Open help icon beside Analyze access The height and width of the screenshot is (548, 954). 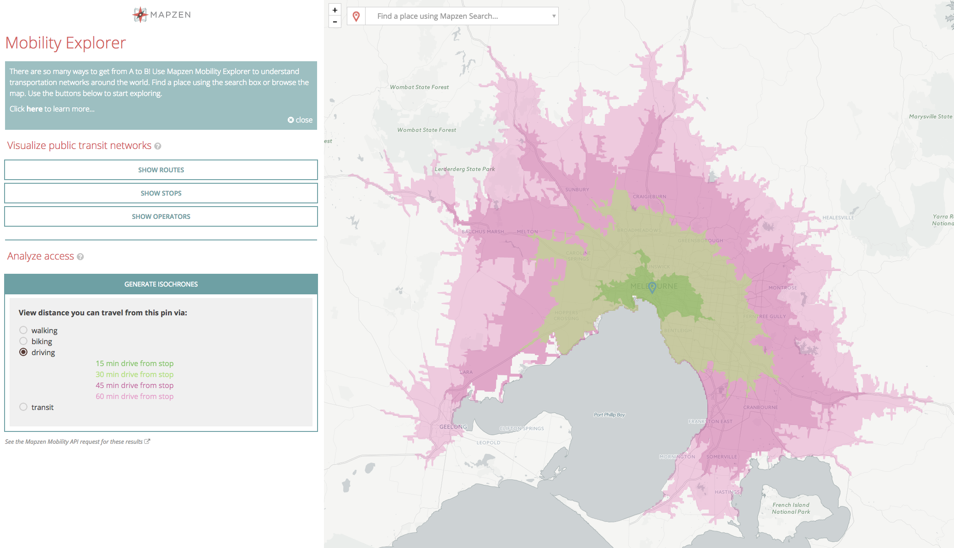point(80,257)
